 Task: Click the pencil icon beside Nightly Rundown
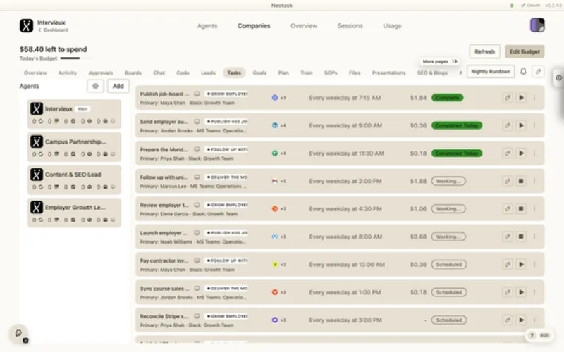point(538,72)
